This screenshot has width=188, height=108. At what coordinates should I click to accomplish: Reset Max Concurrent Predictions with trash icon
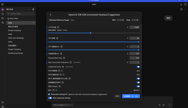[x=127, y=62]
